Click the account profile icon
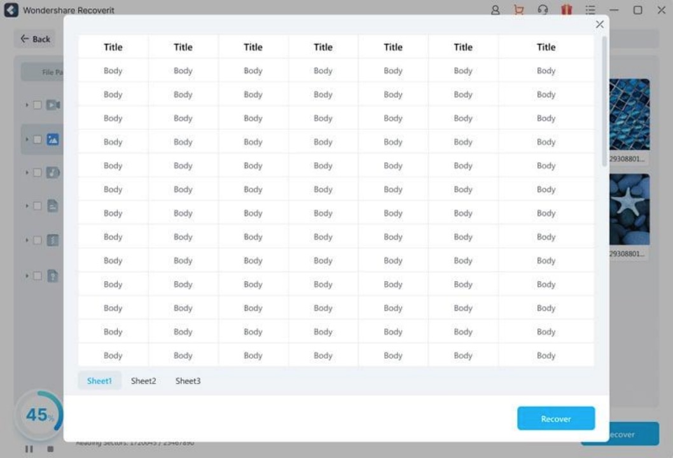This screenshot has width=673, height=458. (495, 10)
